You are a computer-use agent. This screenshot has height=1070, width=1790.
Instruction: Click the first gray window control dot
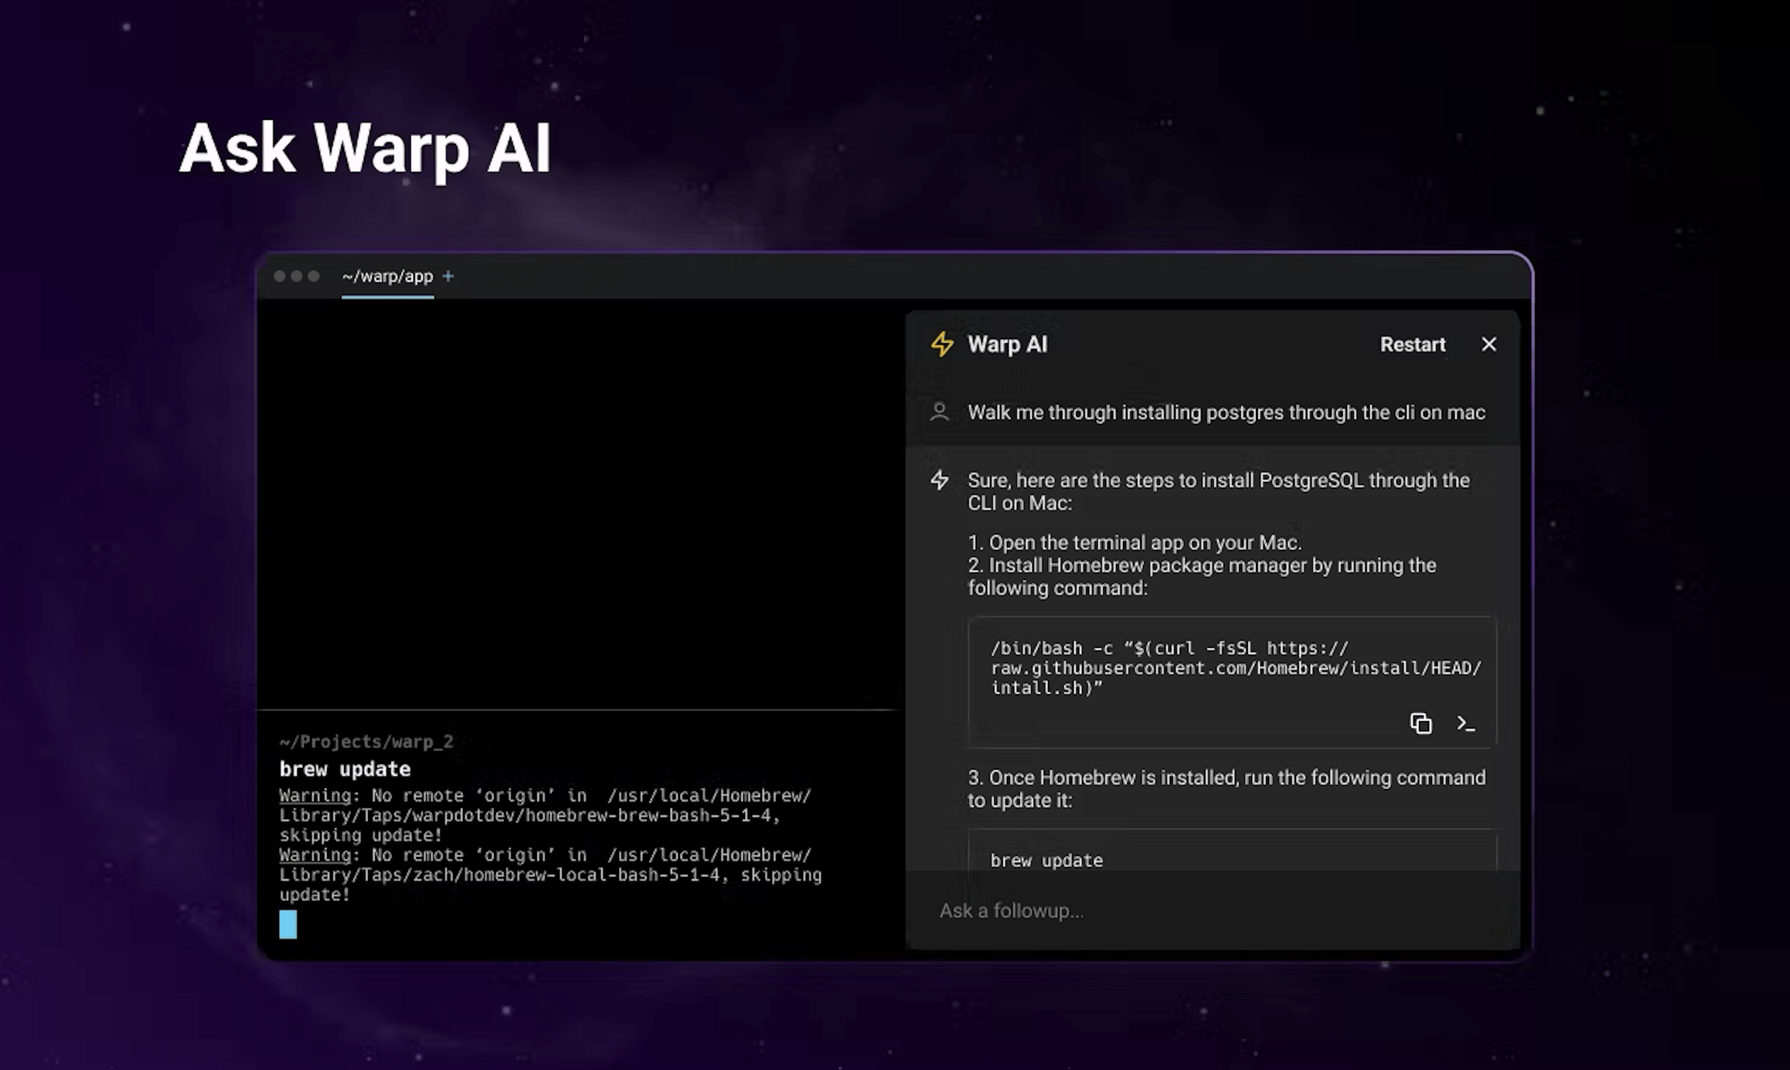(280, 276)
